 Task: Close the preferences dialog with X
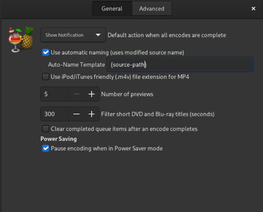click(x=253, y=9)
